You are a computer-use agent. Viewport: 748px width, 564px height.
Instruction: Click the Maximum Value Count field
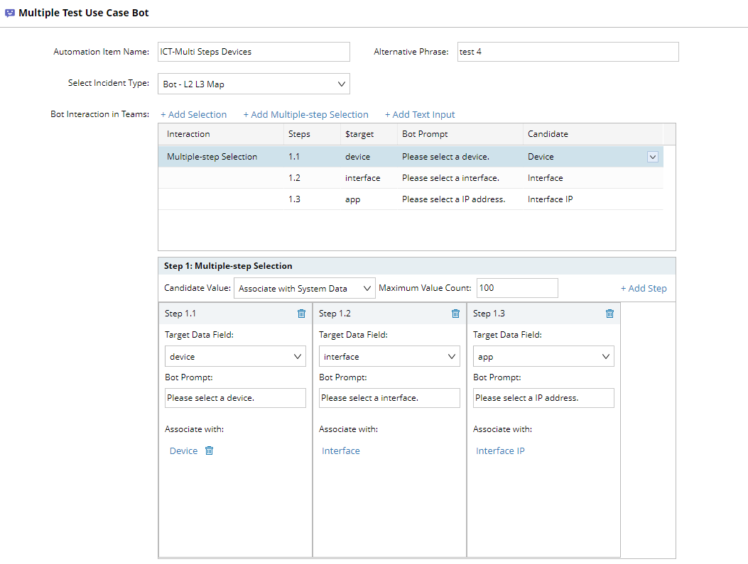516,288
